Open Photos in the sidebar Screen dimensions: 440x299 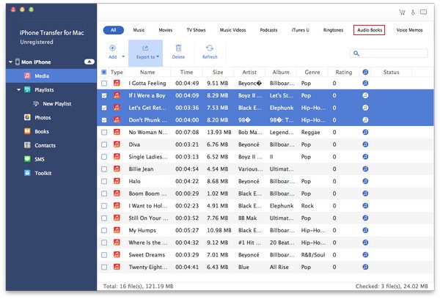pos(43,117)
